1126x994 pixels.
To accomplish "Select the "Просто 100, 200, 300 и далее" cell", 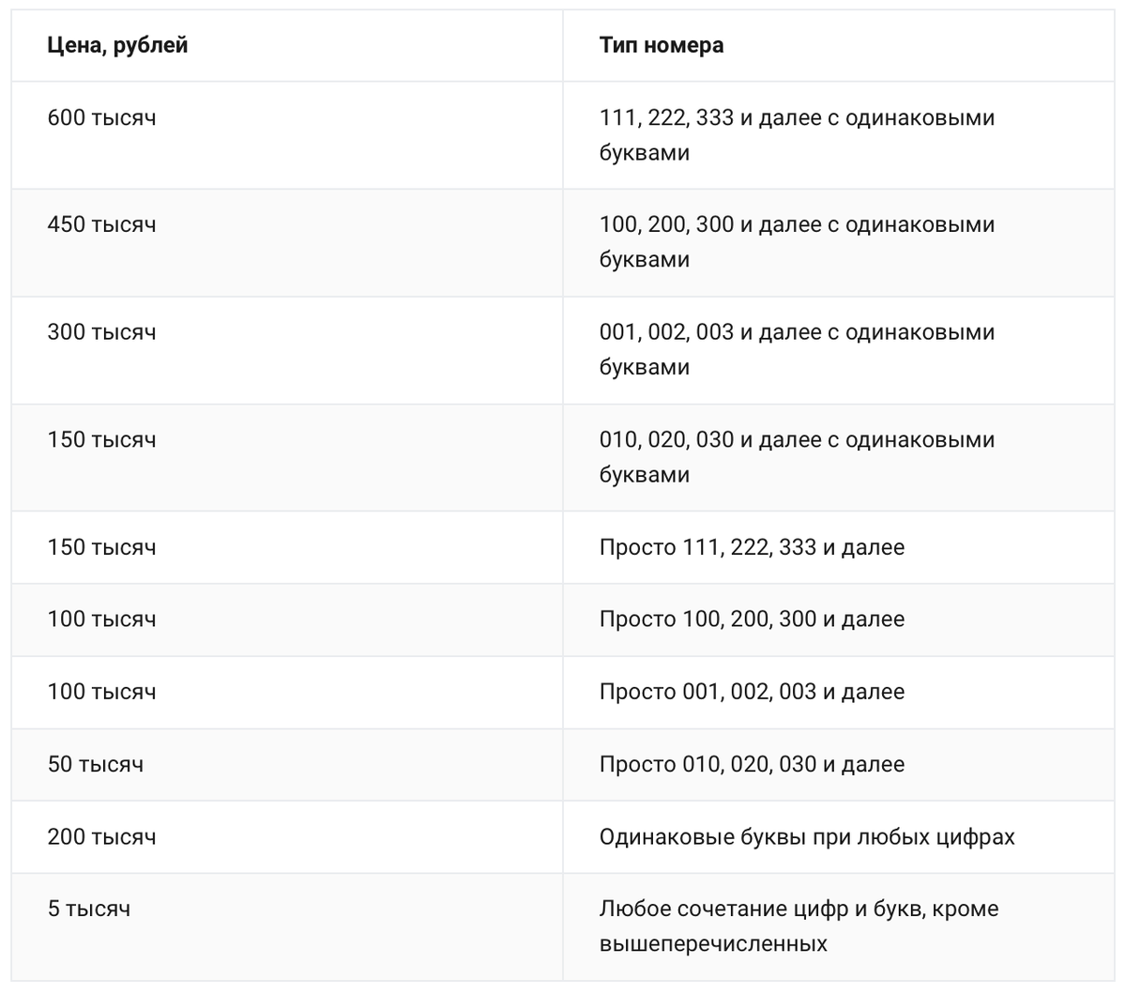I will click(752, 619).
